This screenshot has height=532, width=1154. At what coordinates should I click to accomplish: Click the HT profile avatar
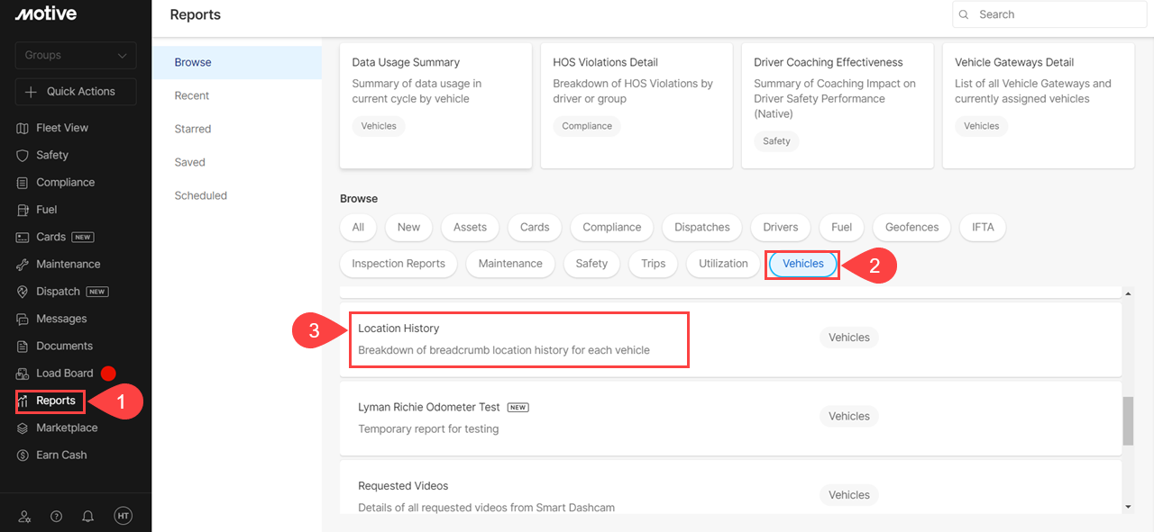(x=123, y=516)
